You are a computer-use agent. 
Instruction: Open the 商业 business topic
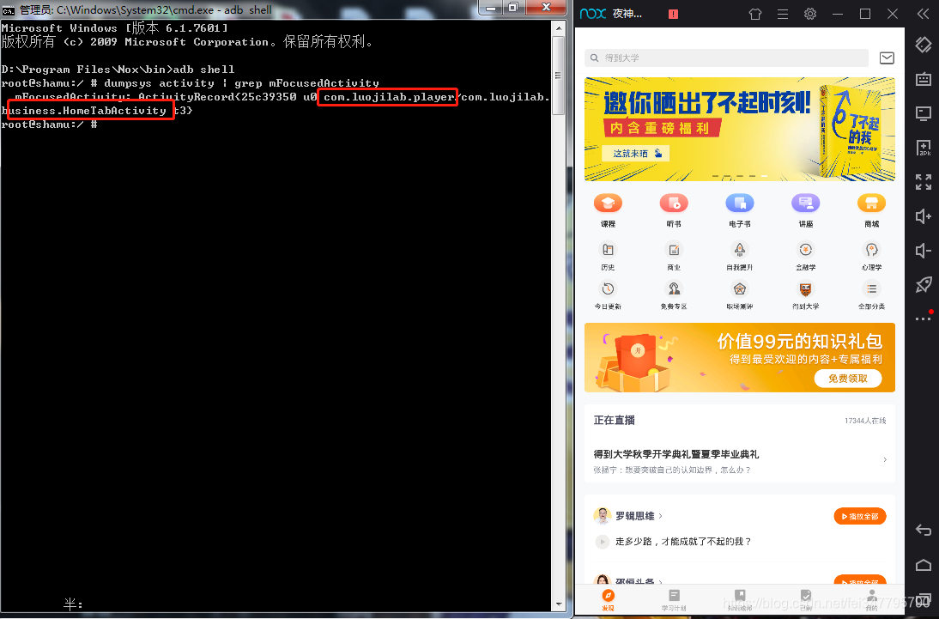coord(674,256)
